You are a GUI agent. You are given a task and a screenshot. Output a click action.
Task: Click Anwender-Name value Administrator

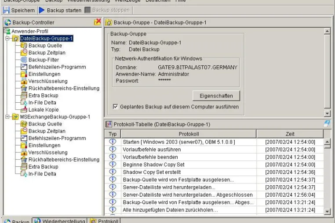(x=174, y=74)
